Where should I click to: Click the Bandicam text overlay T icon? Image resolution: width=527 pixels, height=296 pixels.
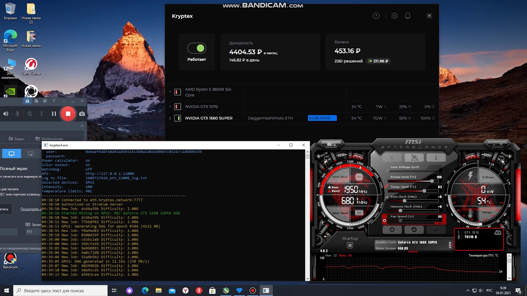coord(42,114)
